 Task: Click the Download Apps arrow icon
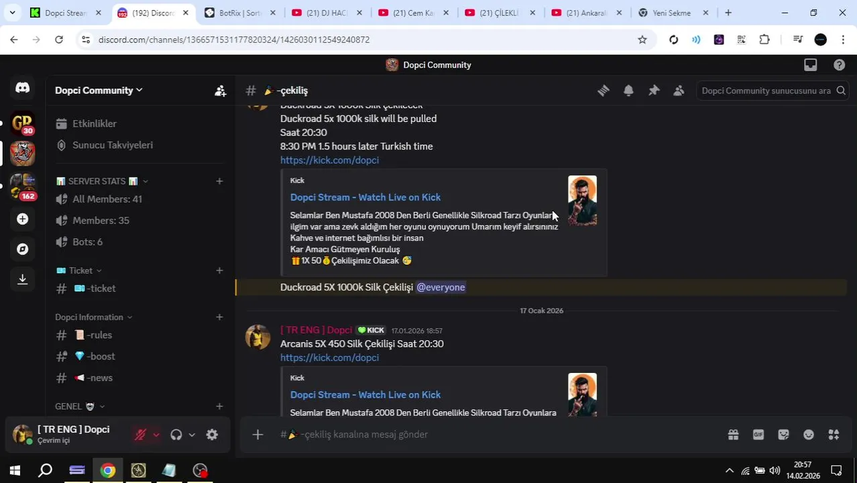pos(22,279)
